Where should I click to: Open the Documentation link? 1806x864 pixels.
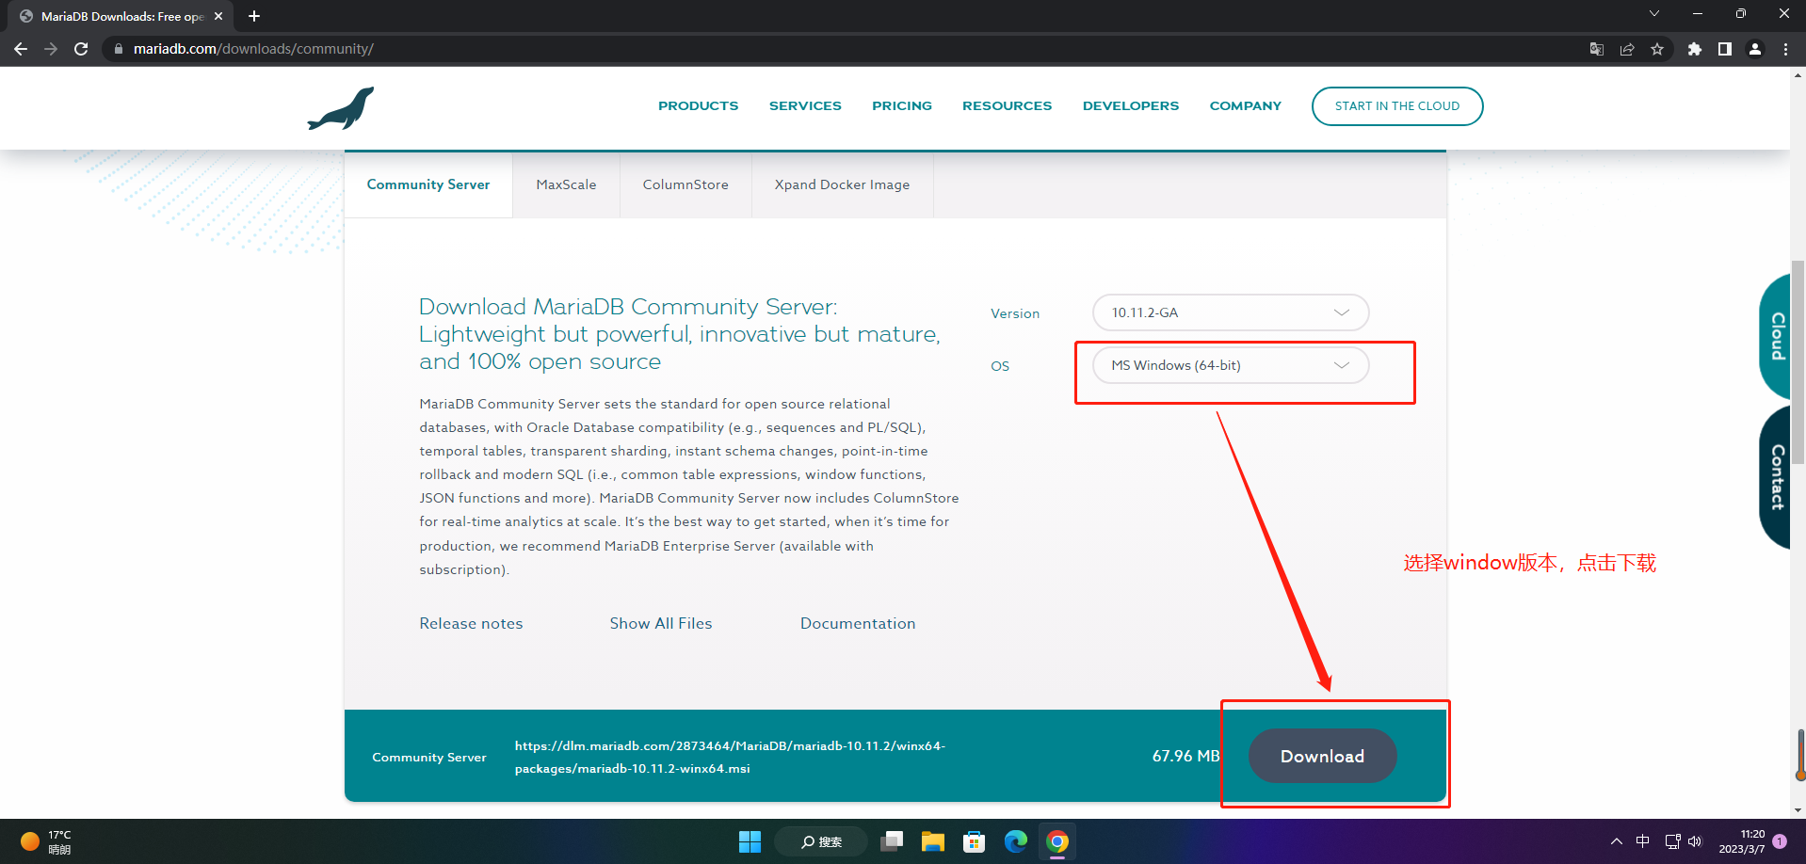coord(858,624)
